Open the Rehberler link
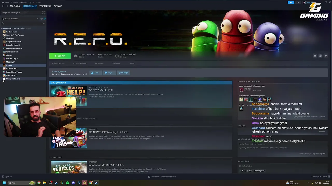 tap(116, 63)
